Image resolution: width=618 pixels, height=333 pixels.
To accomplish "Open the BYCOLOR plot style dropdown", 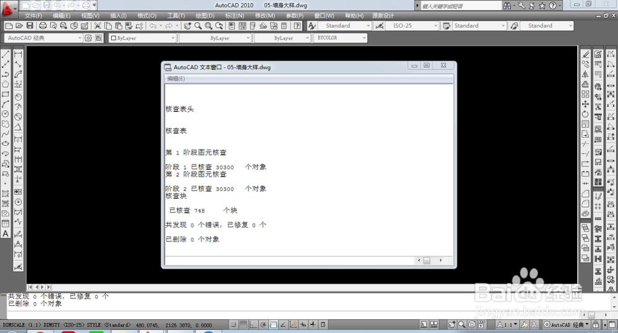I will (341, 38).
